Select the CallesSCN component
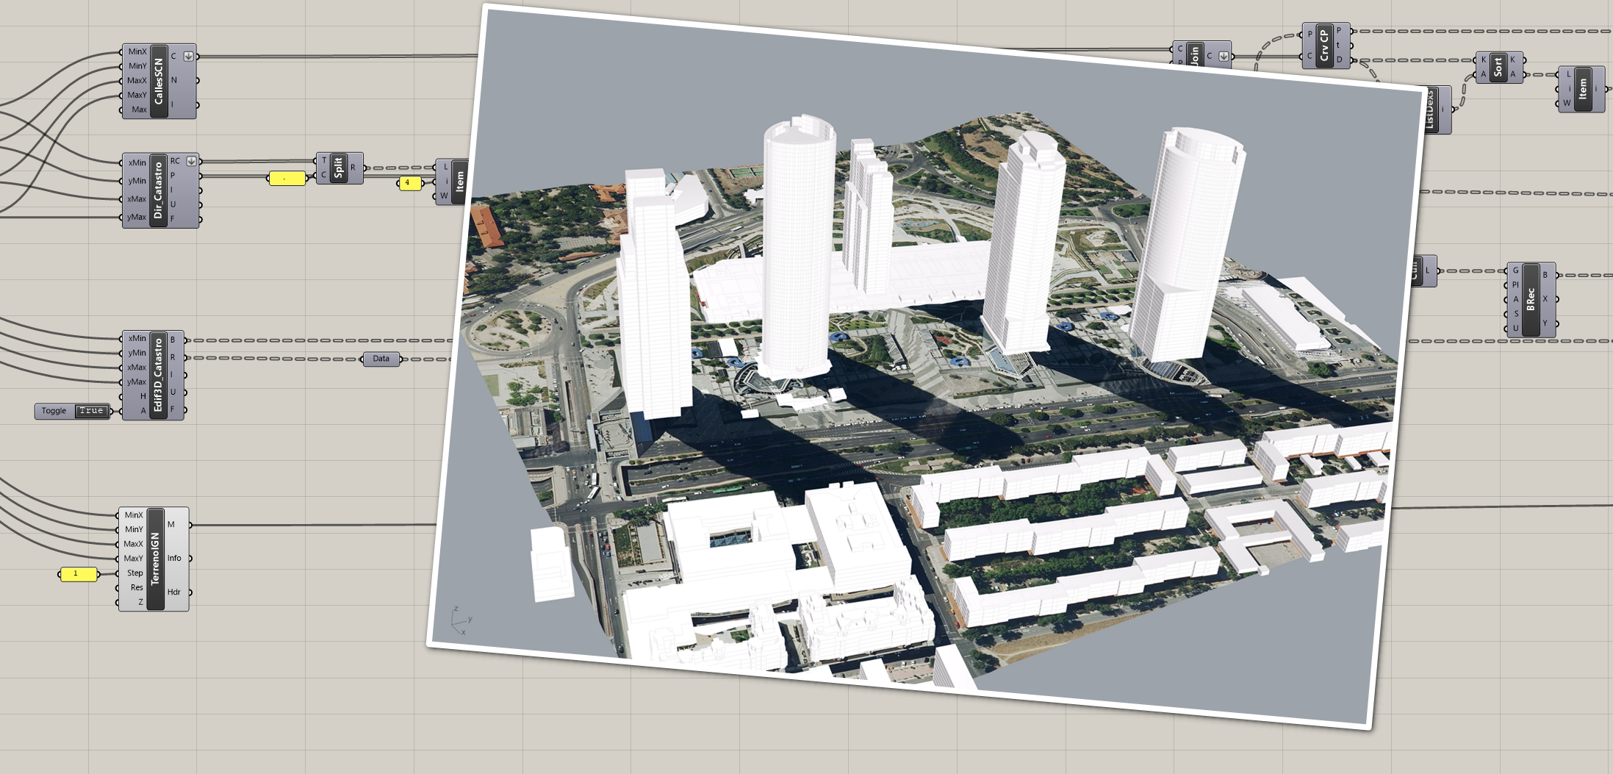Screen dimensions: 1613x774 (159, 81)
